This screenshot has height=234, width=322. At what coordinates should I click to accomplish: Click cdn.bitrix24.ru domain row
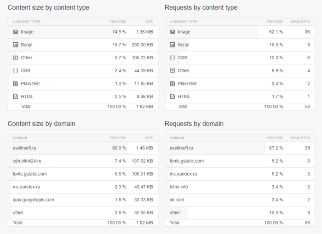point(83,161)
